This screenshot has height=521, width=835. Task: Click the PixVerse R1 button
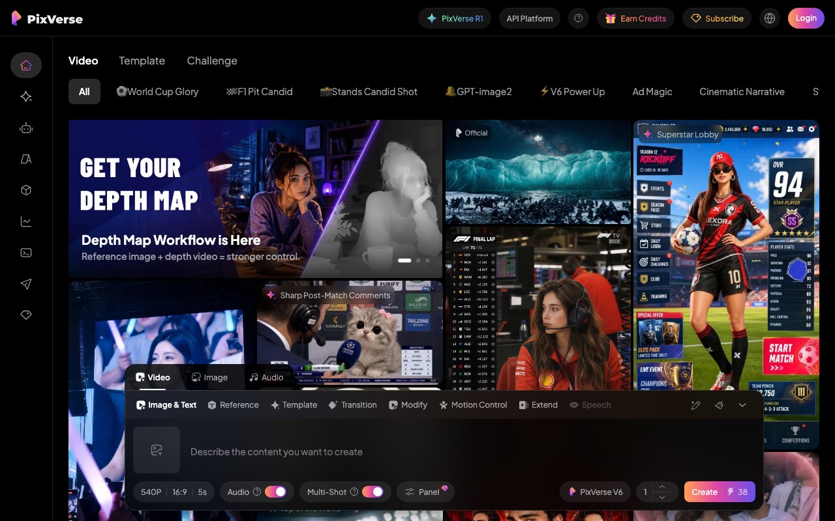[x=455, y=18]
